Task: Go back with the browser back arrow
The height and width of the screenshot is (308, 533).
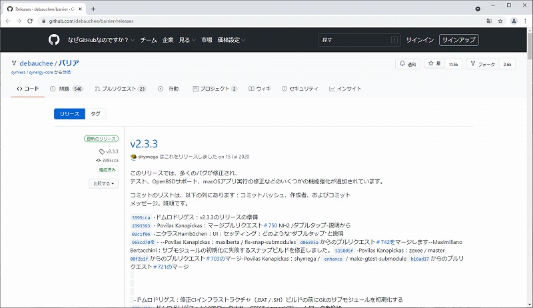Action: [8, 21]
